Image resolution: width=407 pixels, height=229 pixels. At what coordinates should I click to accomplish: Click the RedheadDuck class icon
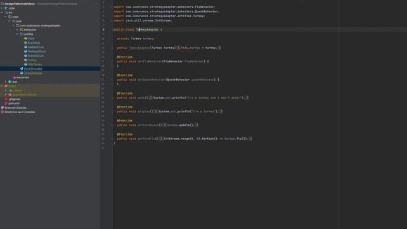(25, 52)
